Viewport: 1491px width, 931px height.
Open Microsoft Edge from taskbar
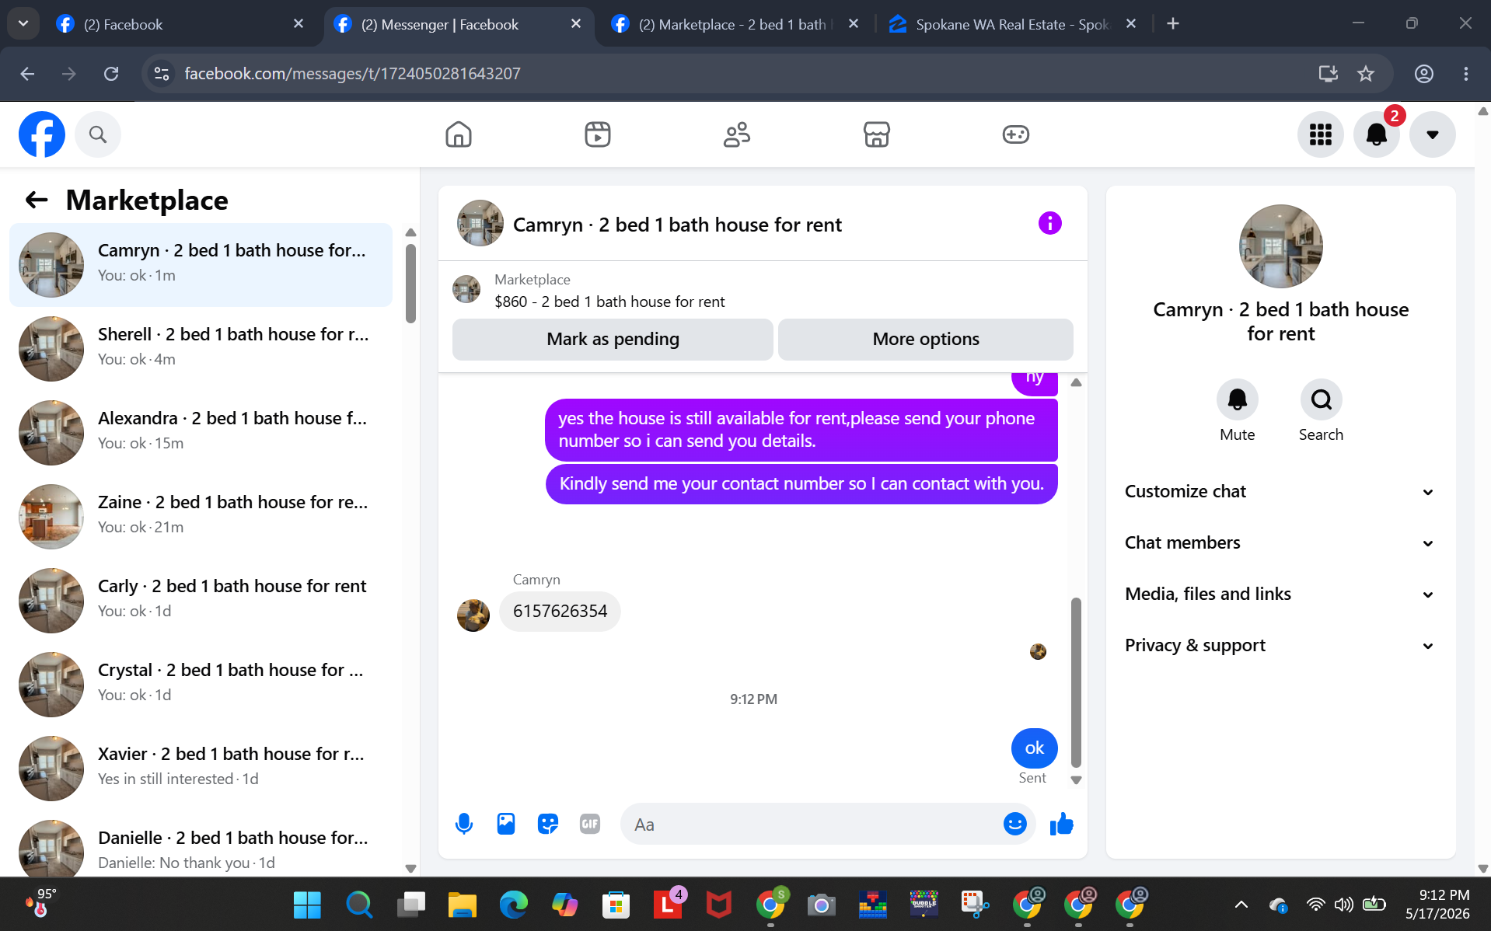[x=513, y=905]
